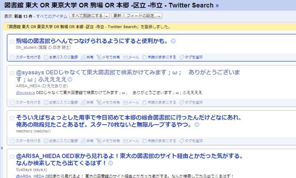This screenshot has width=296, height=178.
Task: Open @syasays OEDじゃなくて post title
Action: coord(128,76)
